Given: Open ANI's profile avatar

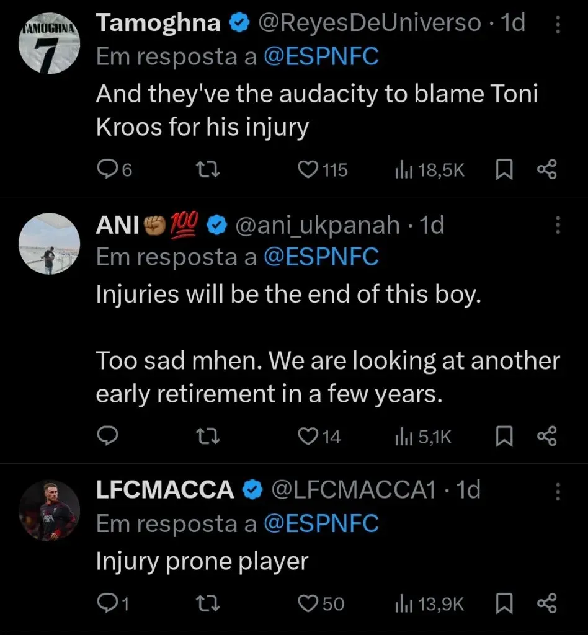Looking at the screenshot, I should [x=48, y=243].
